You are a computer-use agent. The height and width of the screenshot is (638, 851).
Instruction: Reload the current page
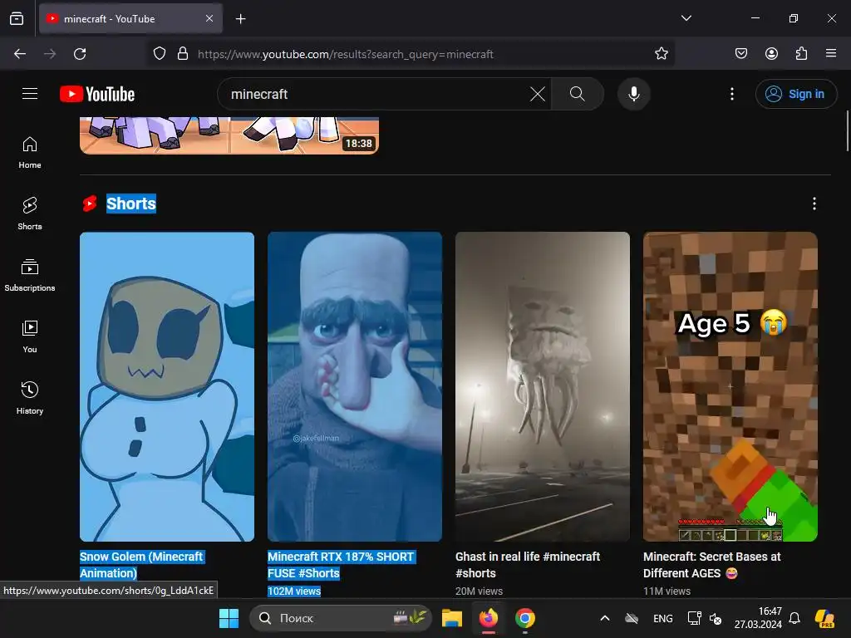click(x=80, y=54)
